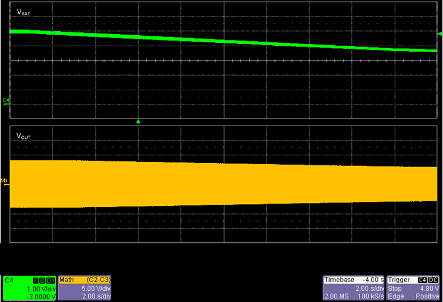
Task: Open the Timebase descriptor box
Action: point(354,288)
